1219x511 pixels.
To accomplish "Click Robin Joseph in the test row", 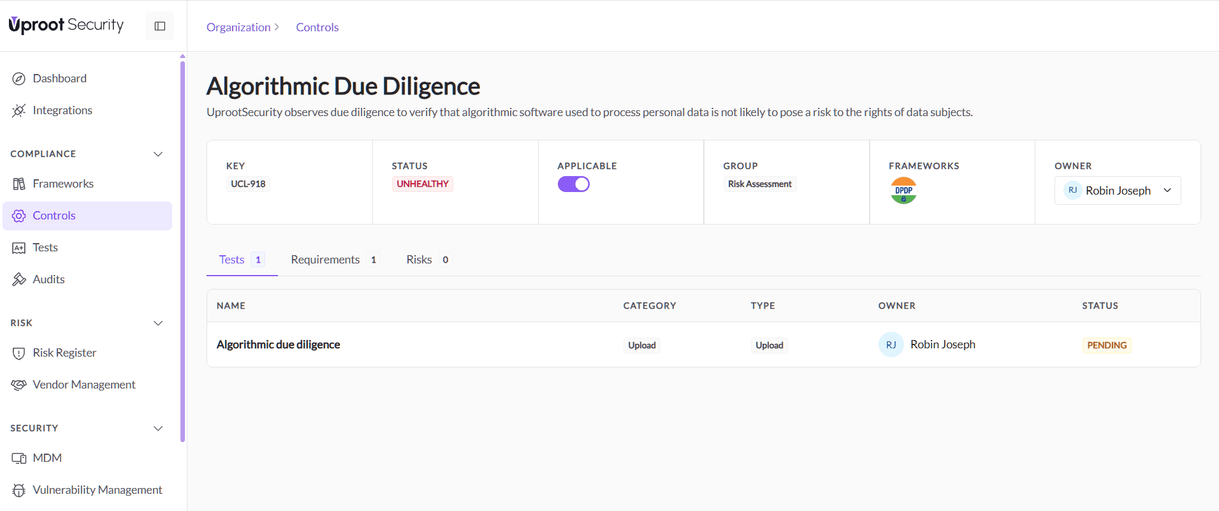I will click(x=943, y=344).
